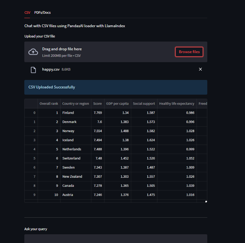Sort by the Score column header
Screen dimensions: 245x243
click(98, 104)
